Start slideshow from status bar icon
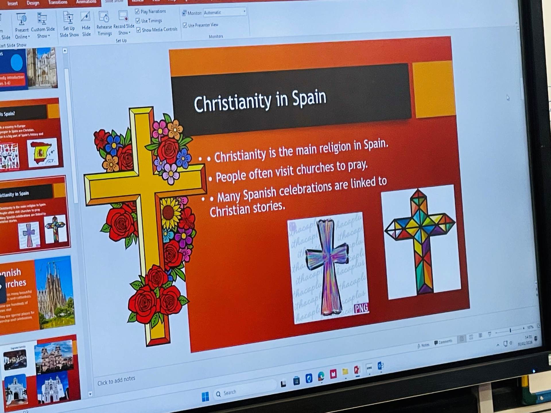The width and height of the screenshot is (551, 413). 490,334
